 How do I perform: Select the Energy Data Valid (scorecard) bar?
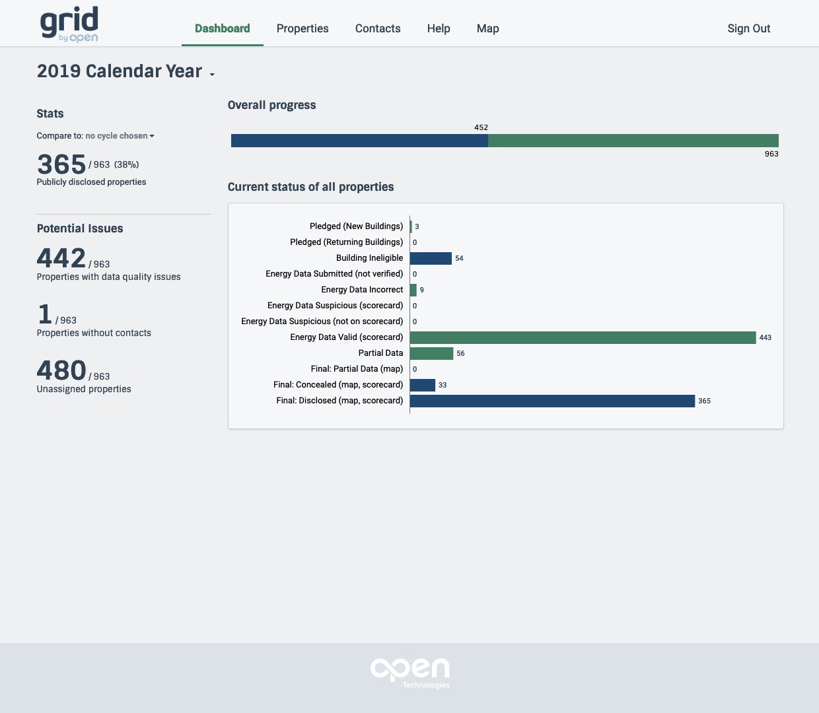pos(581,337)
